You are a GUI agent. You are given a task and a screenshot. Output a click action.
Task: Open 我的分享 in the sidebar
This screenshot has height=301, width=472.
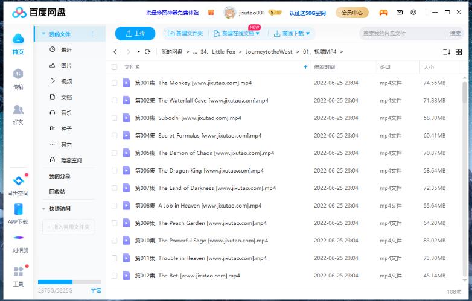[59, 176]
